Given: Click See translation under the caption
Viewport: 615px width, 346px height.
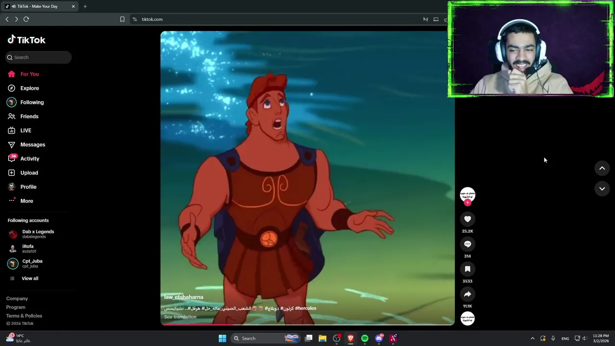Looking at the screenshot, I should 180,317.
